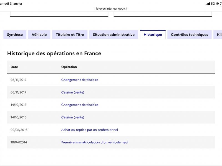The image size is (222, 166).
Task: Open Achat ou reprise par un professionnel
Action: pos(89,130)
